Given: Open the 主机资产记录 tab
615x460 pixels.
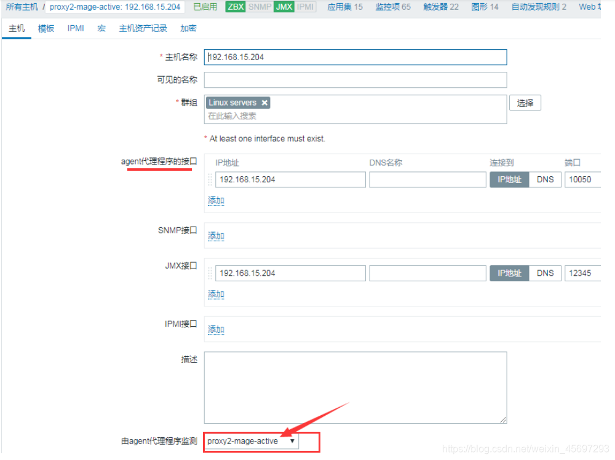Looking at the screenshot, I should point(143,28).
